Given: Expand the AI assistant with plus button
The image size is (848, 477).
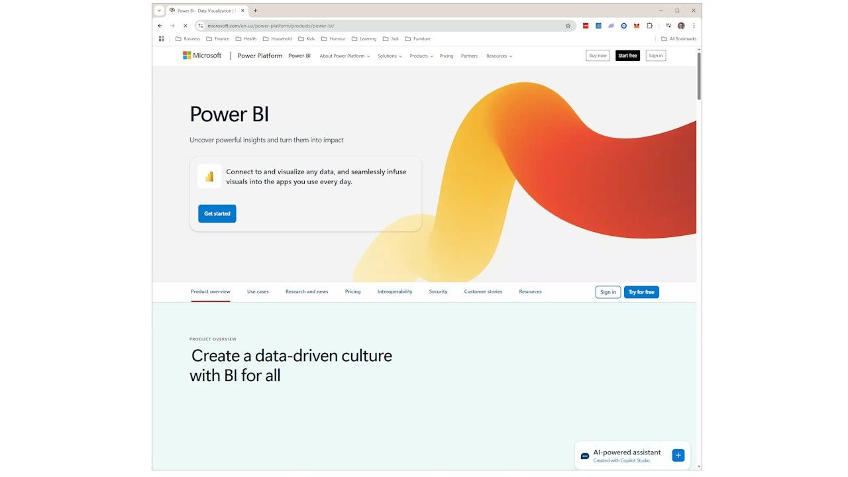Looking at the screenshot, I should tap(678, 455).
